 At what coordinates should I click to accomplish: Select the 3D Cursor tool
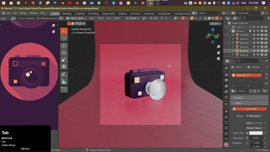coord(64,38)
